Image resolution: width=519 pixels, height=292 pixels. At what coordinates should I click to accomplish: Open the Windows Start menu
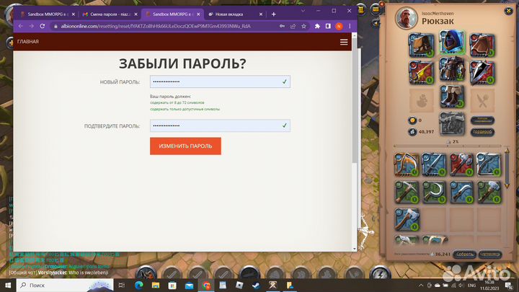click(8, 285)
